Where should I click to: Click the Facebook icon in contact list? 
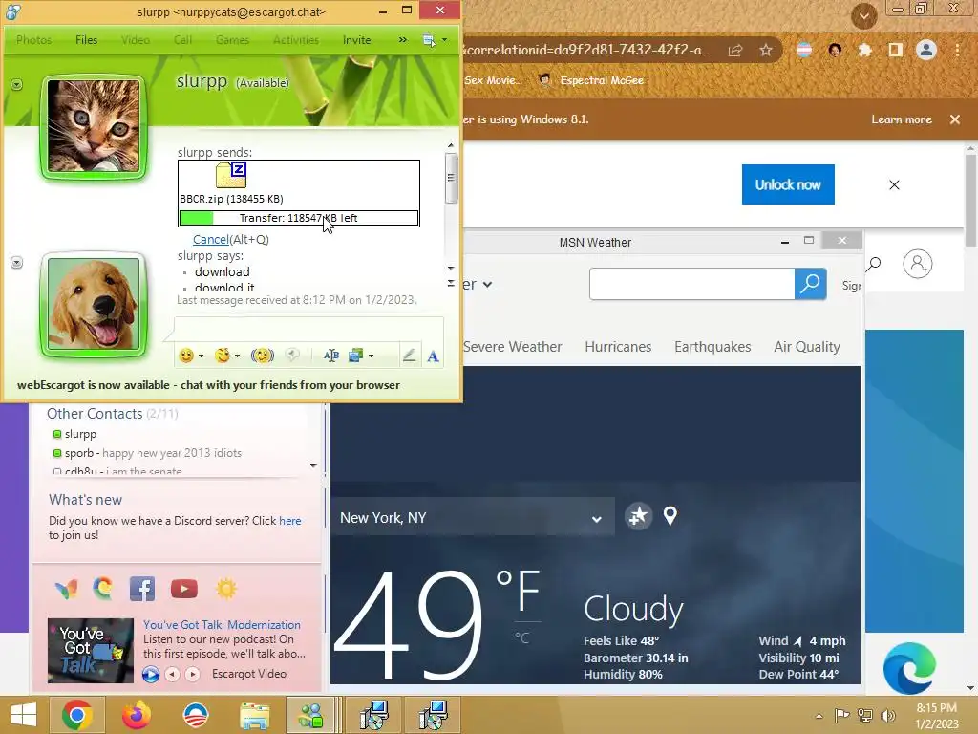pyautogui.click(x=142, y=589)
